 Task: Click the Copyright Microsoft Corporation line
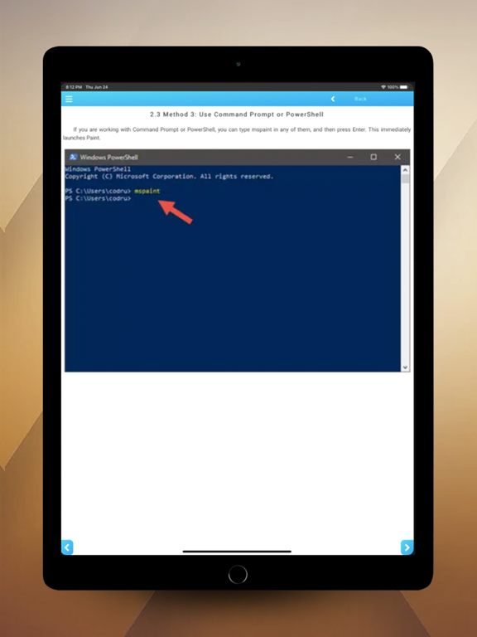tap(169, 177)
